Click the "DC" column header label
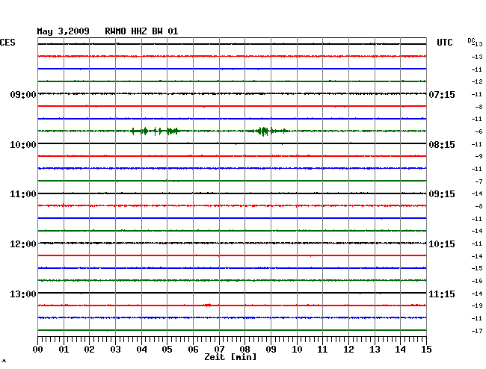 point(471,40)
